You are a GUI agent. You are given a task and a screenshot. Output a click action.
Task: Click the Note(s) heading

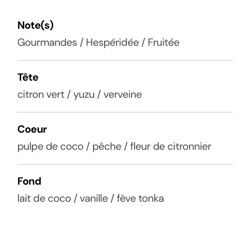[36, 25]
